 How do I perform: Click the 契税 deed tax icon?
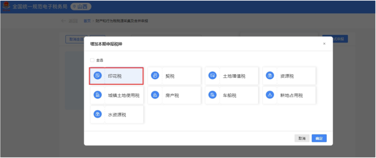[155, 76]
